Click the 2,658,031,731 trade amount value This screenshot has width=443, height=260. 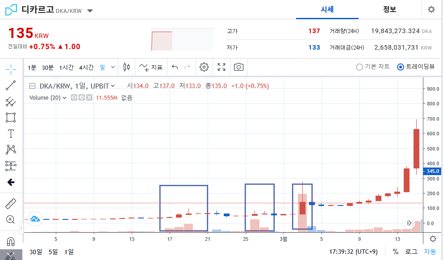click(396, 47)
